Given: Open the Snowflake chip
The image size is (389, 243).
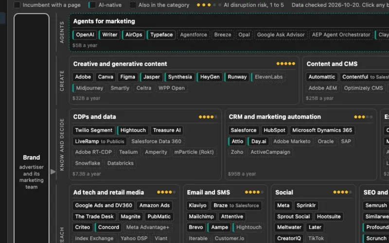Looking at the screenshot, I should pyautogui.click(x=88, y=163).
